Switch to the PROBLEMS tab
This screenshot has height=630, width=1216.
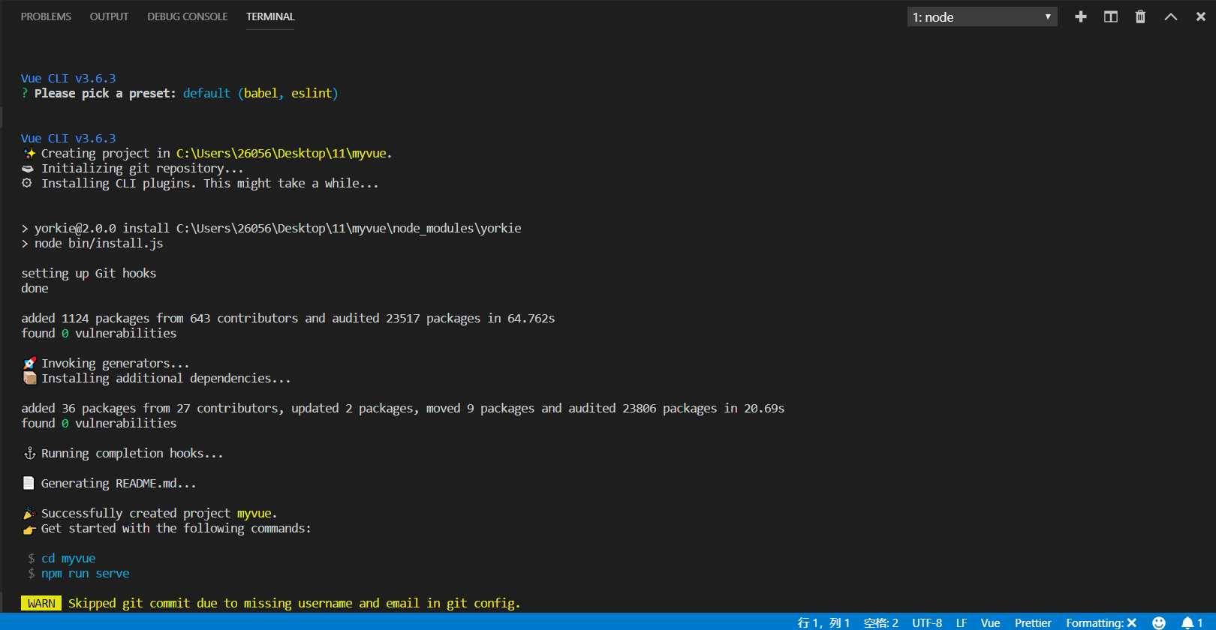tap(46, 16)
